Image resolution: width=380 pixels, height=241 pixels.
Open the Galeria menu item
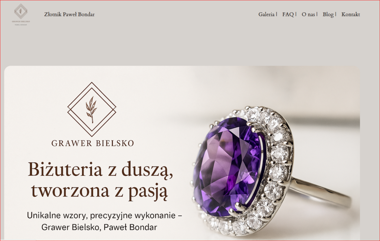[x=266, y=14]
